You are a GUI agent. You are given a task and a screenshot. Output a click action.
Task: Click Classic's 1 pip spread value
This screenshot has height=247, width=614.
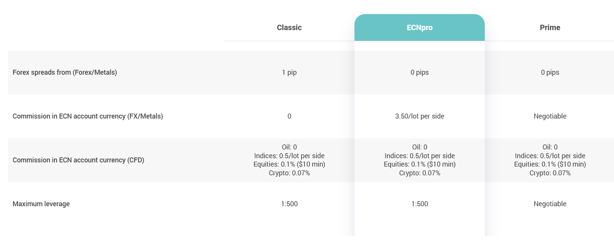click(289, 72)
